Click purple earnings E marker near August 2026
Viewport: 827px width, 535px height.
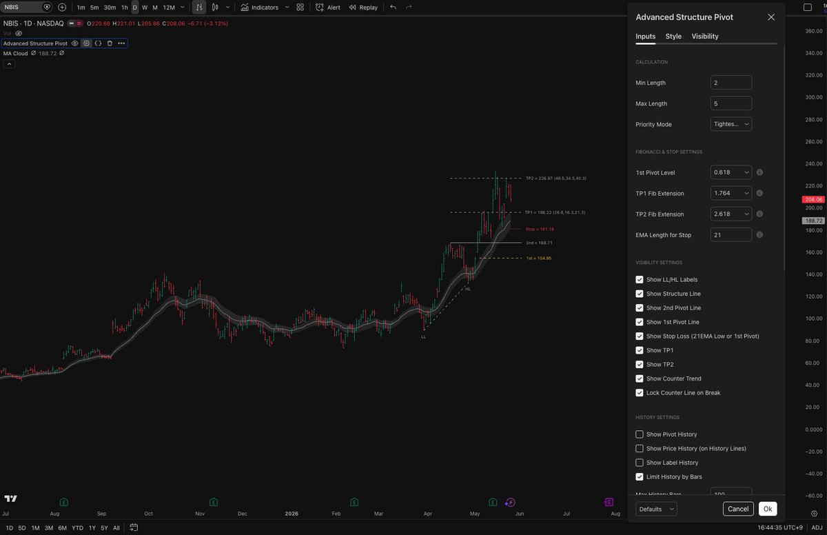[609, 502]
